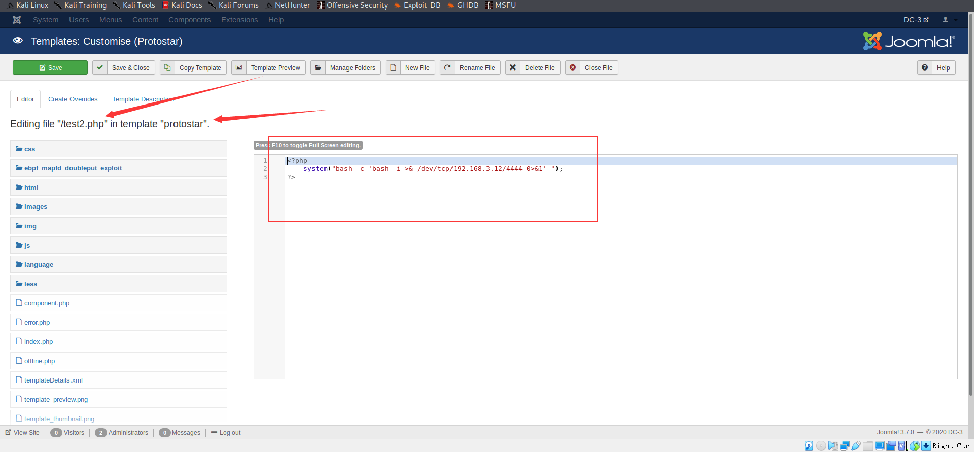Open Kali Linux bookmark
974x452 pixels.
28,5
